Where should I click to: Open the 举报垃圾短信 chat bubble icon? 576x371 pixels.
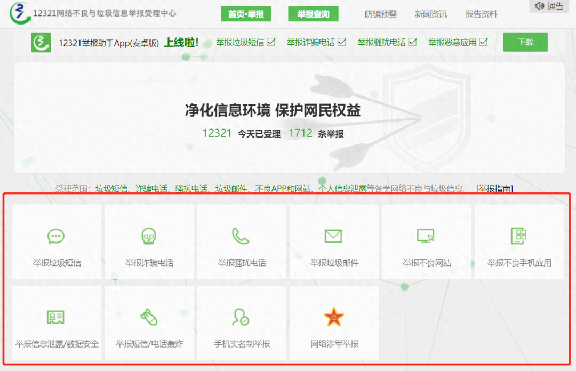[x=56, y=236]
